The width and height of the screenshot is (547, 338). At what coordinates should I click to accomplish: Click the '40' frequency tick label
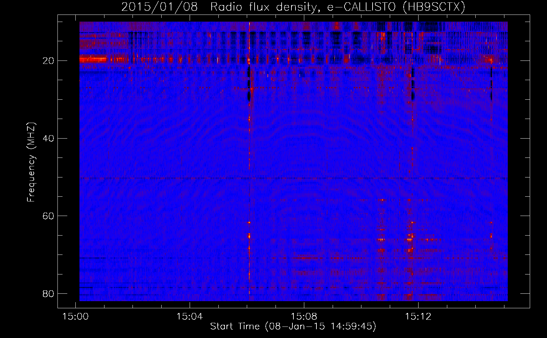[48, 138]
